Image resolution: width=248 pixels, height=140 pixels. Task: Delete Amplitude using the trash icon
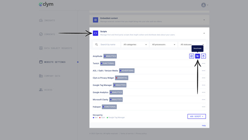click(203, 56)
